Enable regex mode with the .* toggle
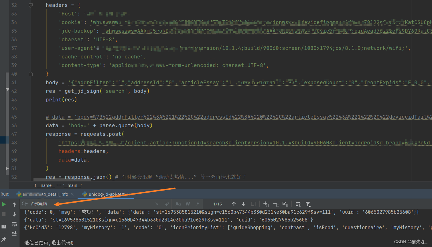 pyautogui.click(x=197, y=204)
